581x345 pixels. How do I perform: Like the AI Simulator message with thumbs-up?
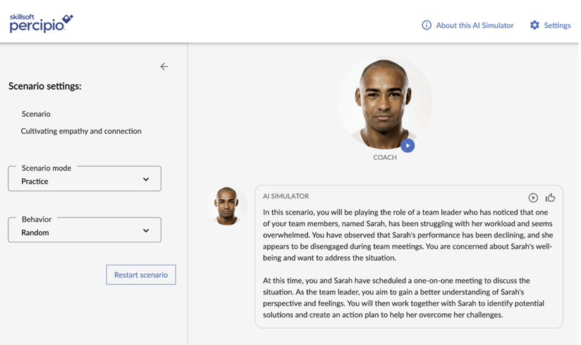551,198
